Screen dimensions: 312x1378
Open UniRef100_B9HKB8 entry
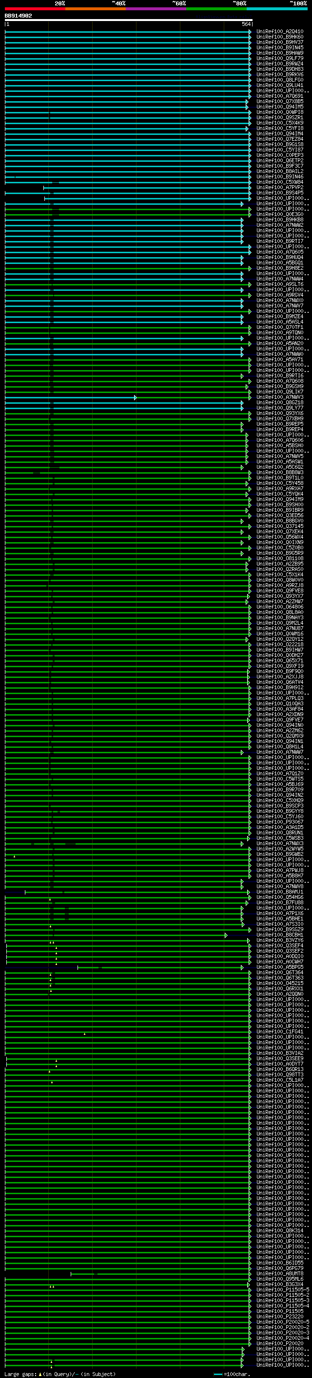pyautogui.click(x=280, y=220)
